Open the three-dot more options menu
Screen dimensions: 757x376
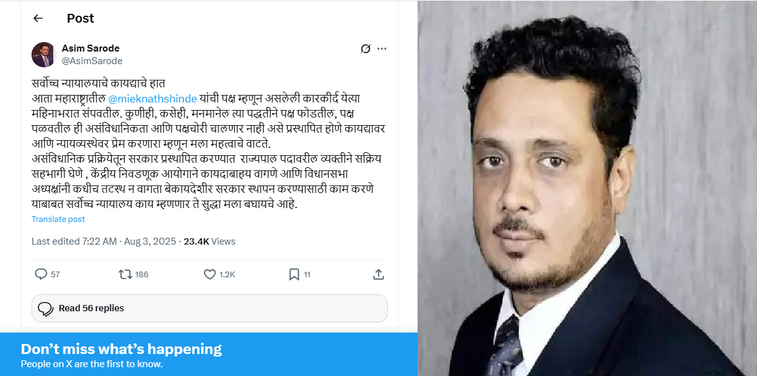point(382,48)
